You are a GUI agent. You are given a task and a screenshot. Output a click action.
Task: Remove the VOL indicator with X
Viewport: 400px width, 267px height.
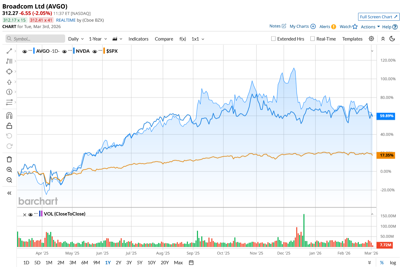pyautogui.click(x=25, y=215)
